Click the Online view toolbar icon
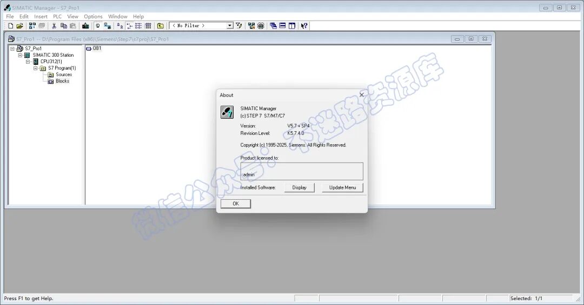 point(107,26)
